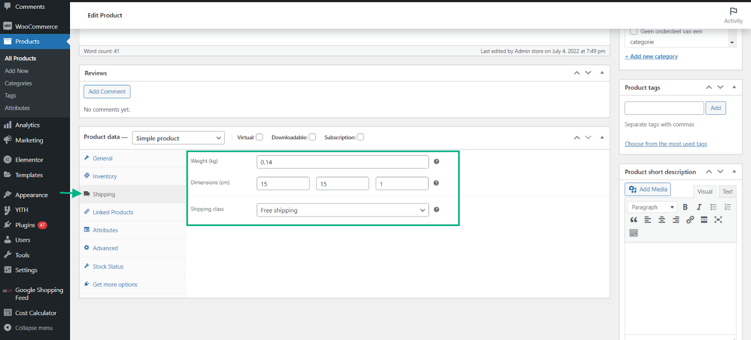The image size is (751, 340).
Task: Apply italic in short description editor
Action: point(699,207)
